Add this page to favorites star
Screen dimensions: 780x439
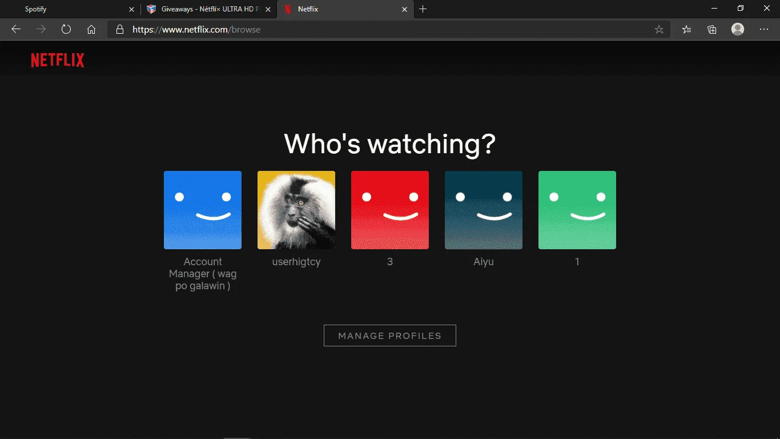(659, 29)
